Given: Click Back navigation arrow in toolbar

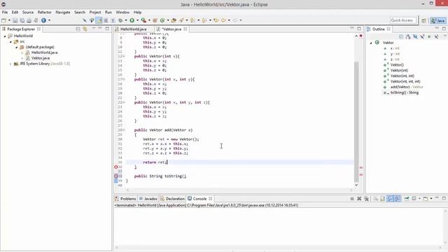Looking at the screenshot, I should click(223, 20).
